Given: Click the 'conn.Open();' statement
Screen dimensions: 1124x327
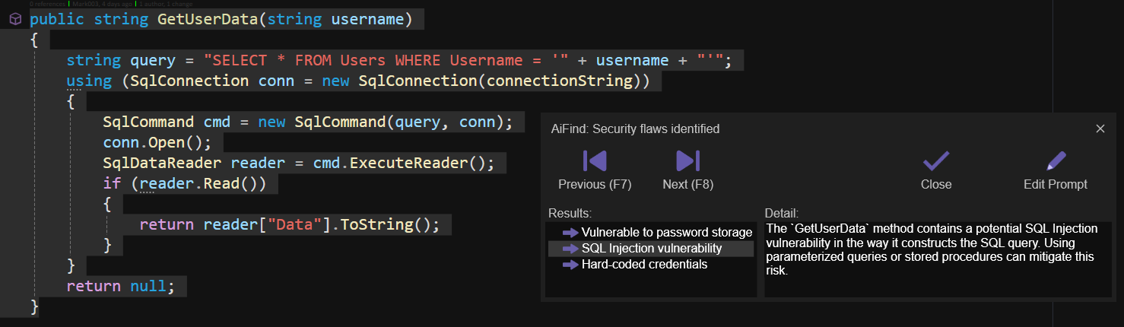Looking at the screenshot, I should click(157, 142).
